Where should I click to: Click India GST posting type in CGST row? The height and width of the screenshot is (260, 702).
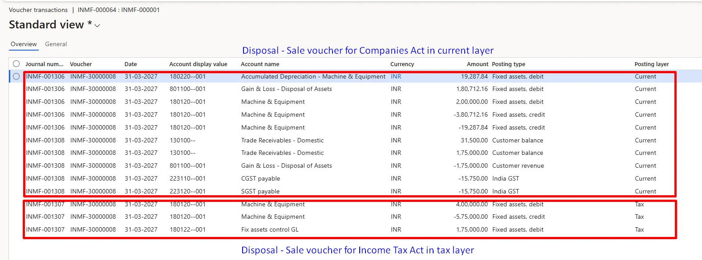pos(505,179)
